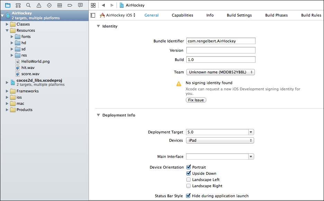Image resolution: width=324 pixels, height=201 pixels.
Task: Expand the hd folder triangle
Action: (x=12, y=43)
